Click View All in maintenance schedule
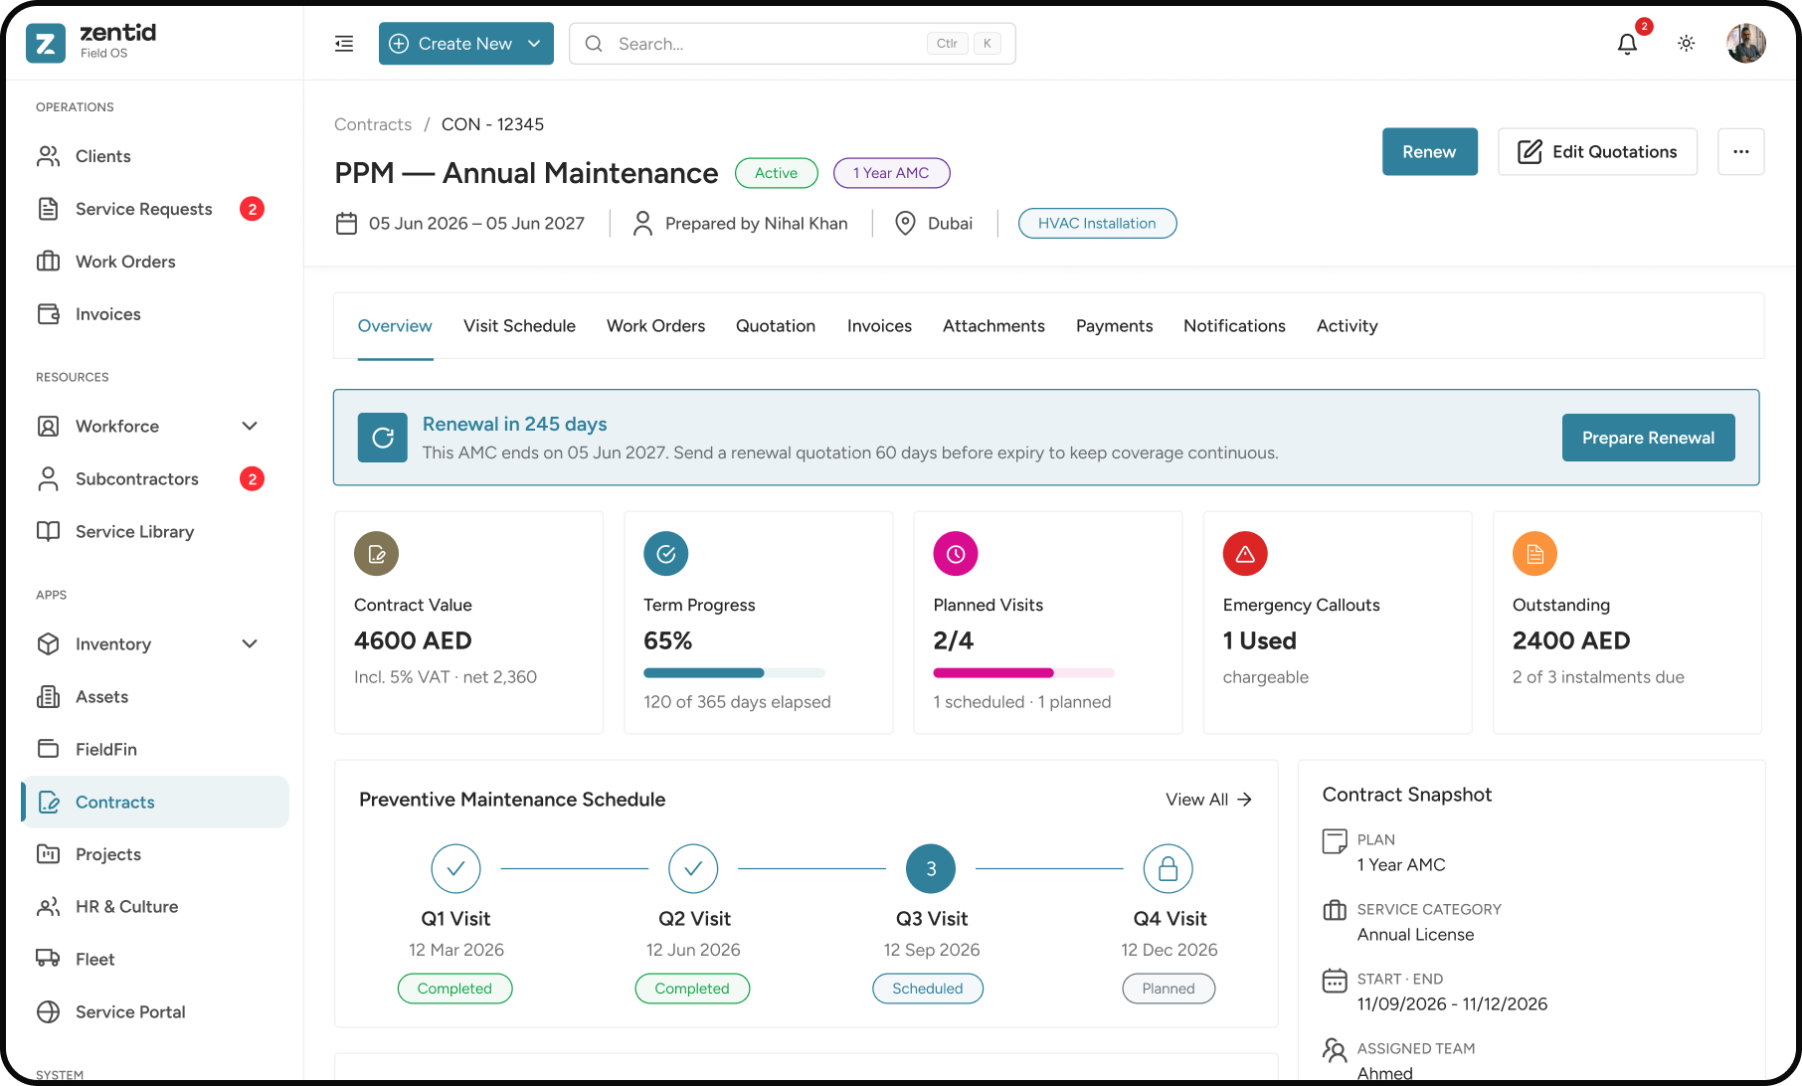 tap(1208, 800)
